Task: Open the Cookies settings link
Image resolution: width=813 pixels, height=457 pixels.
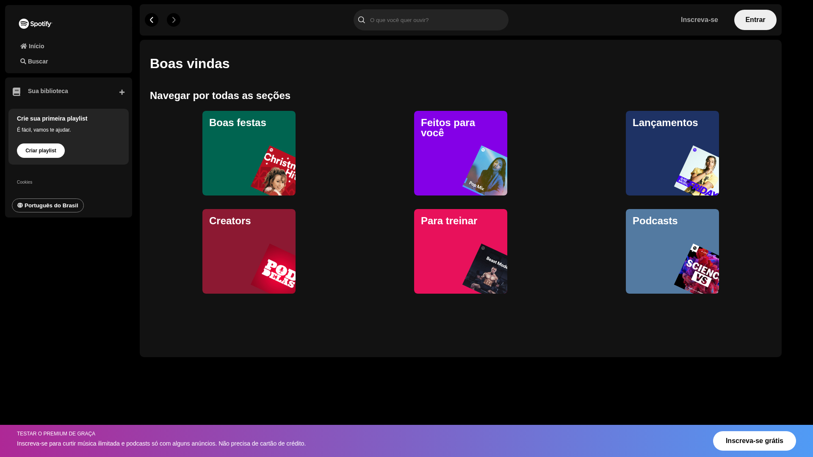Action: [24, 182]
